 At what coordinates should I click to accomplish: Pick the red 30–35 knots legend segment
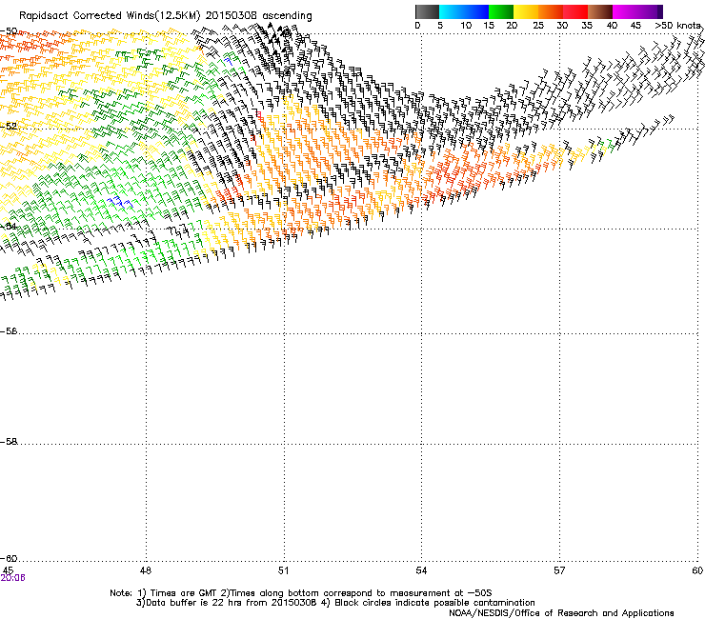tap(575, 11)
